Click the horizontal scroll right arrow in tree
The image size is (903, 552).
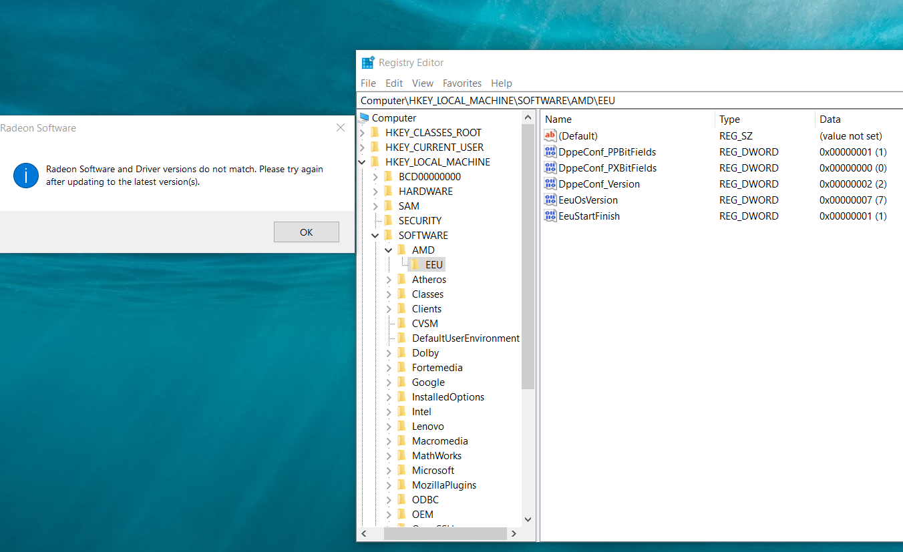click(514, 534)
